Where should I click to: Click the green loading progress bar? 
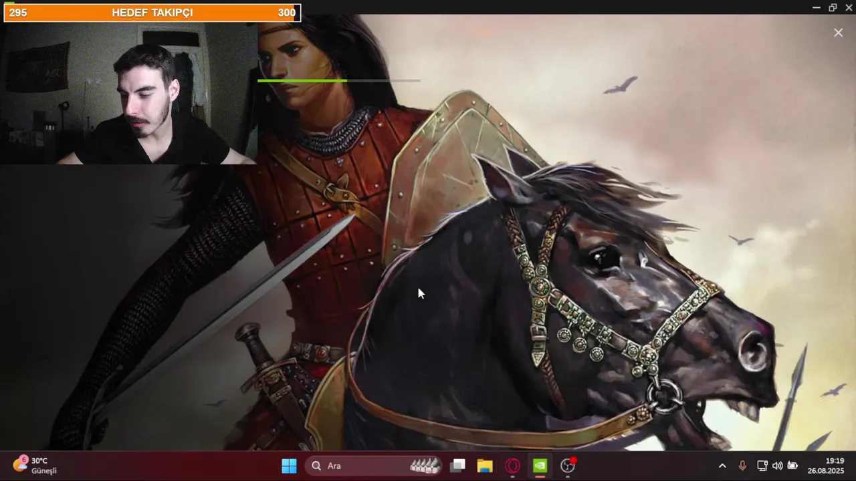pyautogui.click(x=339, y=81)
